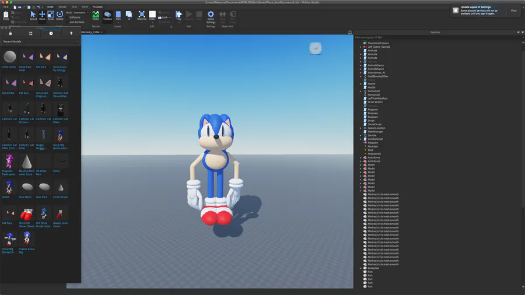Switch to the HOME ribbon tab
Screen dimensions: 525x295
pos(50,6)
